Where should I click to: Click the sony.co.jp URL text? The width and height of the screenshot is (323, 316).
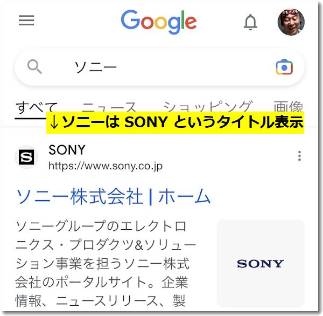point(106,166)
